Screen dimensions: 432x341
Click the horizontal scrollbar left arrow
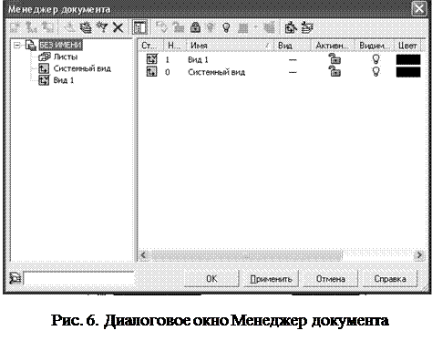[x=144, y=255]
